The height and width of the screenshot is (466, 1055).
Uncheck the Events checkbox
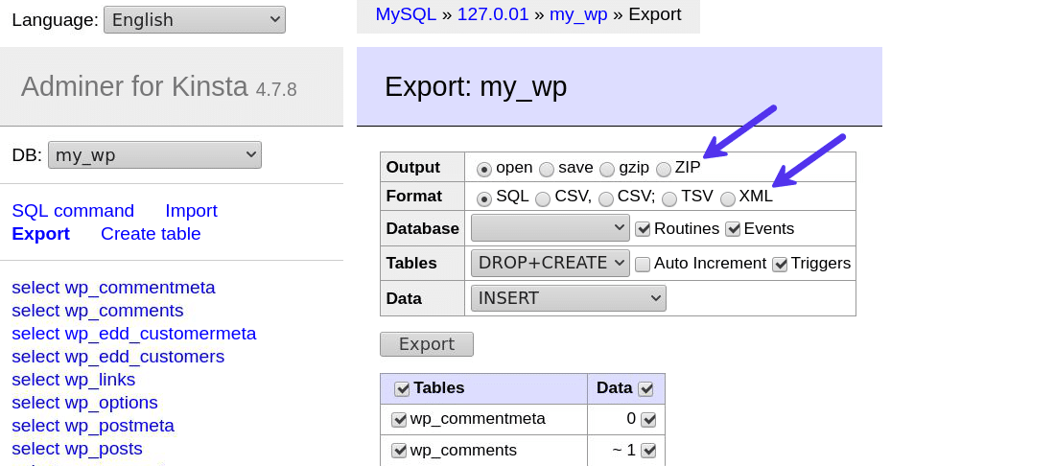pyautogui.click(x=734, y=229)
